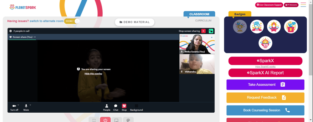This screenshot has height=122, width=313.
Task: Click the '2 people in call' text
Action: (22, 31)
